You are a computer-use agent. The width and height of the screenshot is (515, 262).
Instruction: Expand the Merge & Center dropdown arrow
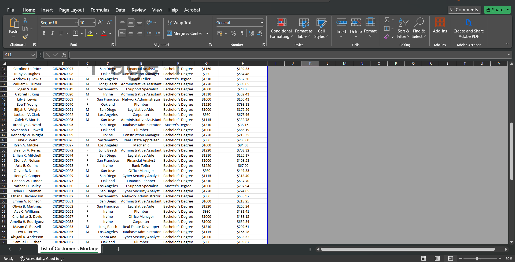(207, 34)
